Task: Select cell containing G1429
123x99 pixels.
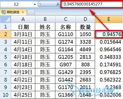Action: (x=66, y=72)
